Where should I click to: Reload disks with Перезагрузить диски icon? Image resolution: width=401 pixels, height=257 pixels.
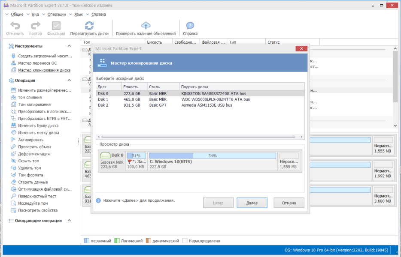click(x=89, y=26)
